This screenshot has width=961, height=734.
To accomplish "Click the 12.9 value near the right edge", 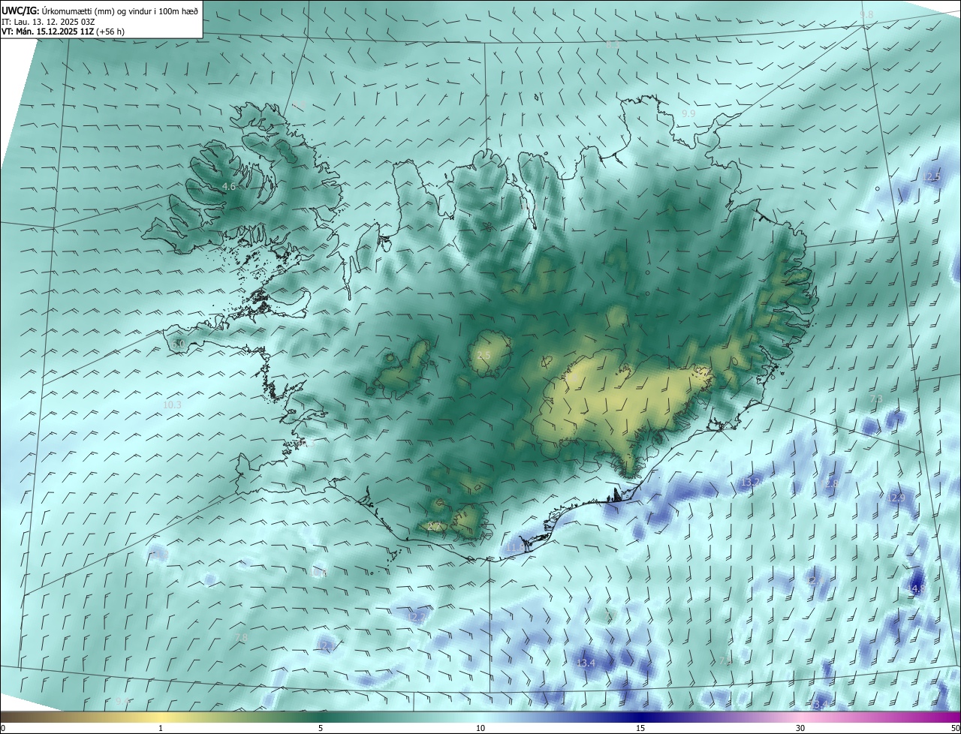I will click(896, 498).
